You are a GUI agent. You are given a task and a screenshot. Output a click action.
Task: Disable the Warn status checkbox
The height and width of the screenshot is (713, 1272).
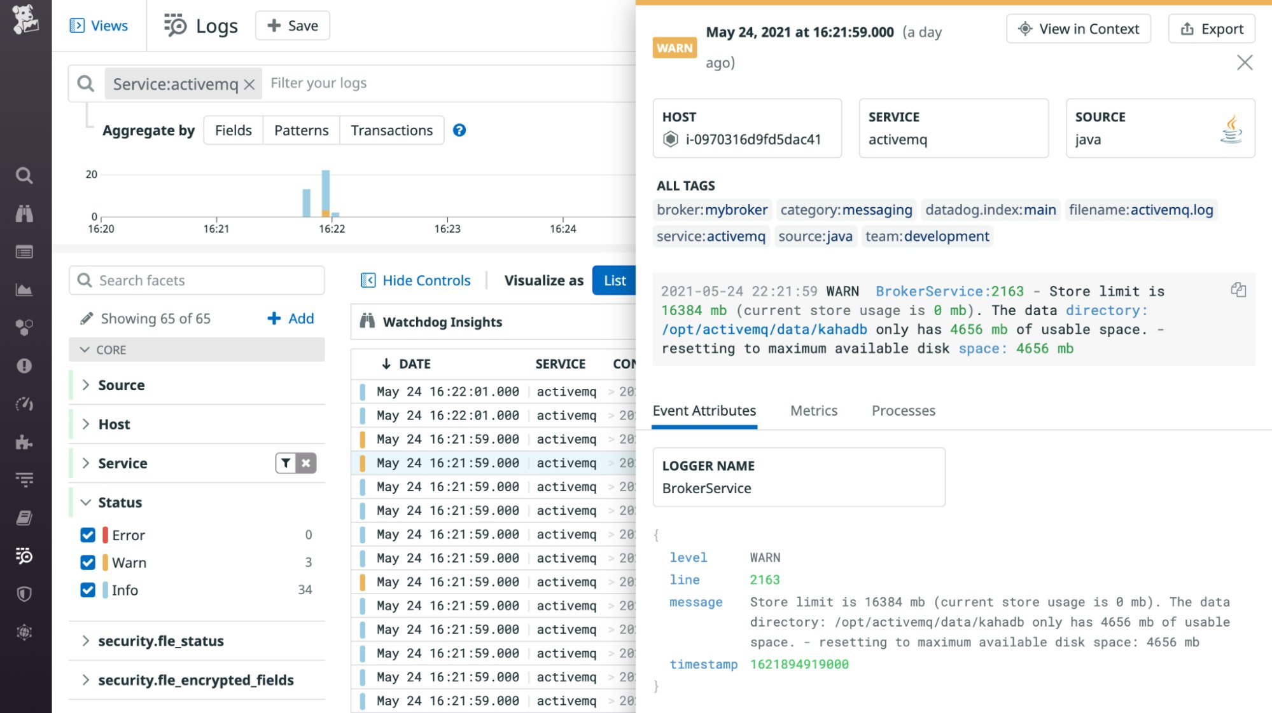click(x=87, y=562)
